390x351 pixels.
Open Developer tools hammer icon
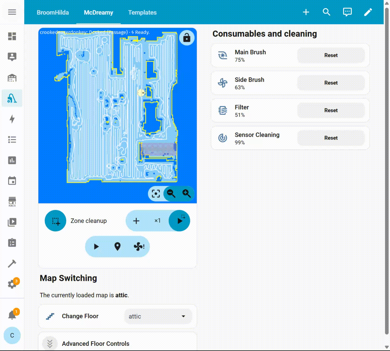pyautogui.click(x=12, y=264)
